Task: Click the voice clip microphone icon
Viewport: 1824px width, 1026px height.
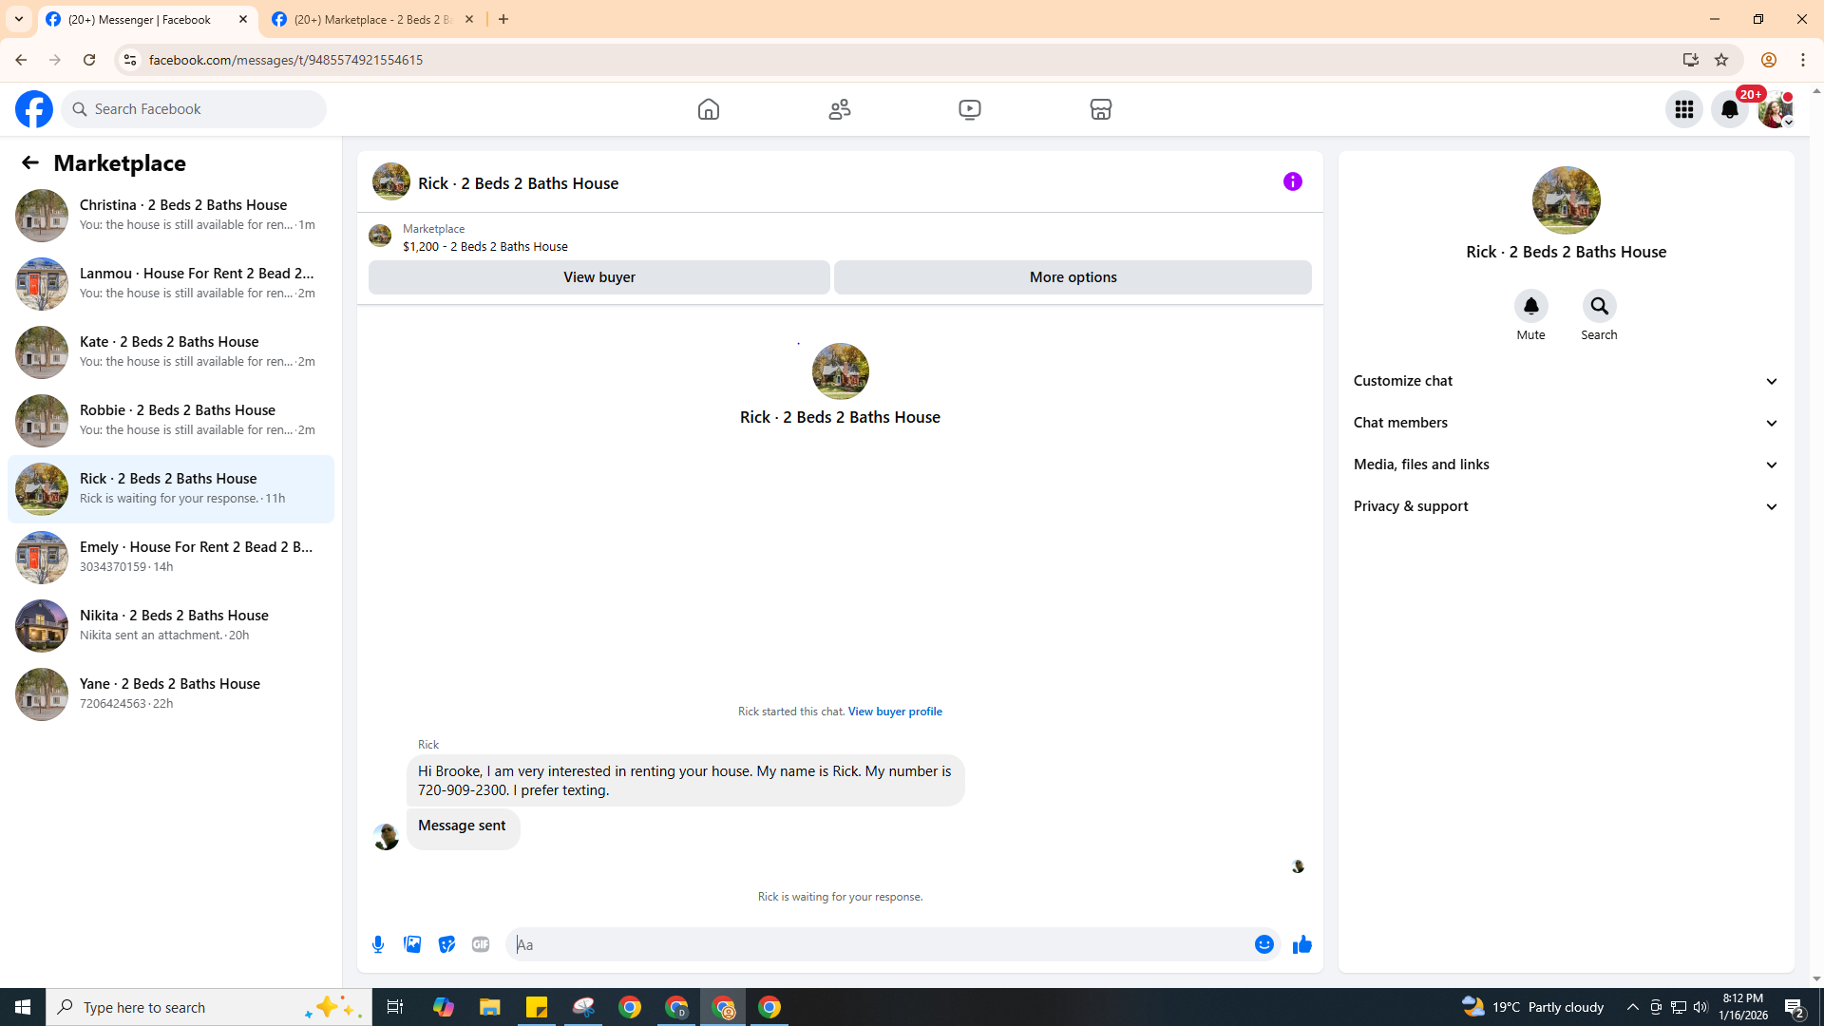Action: 378,944
